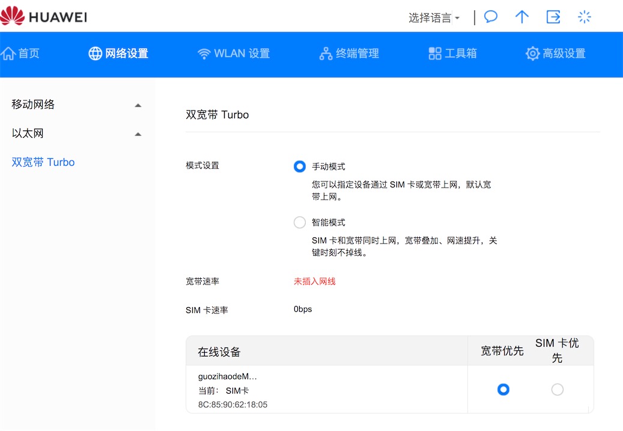Select the 手动模式 radio button
623x431 pixels.
[299, 167]
